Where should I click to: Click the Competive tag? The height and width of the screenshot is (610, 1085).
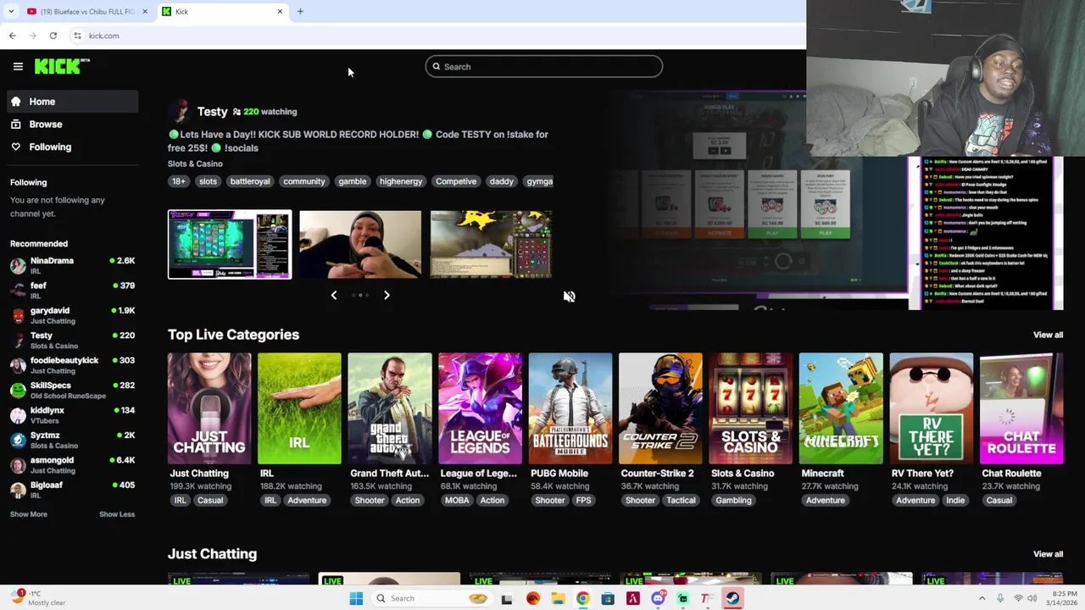pos(456,181)
